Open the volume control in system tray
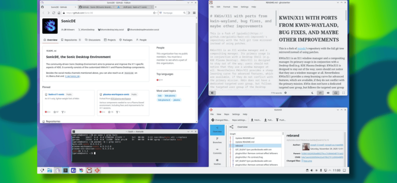The height and width of the screenshot is (183, 397). [312, 171]
